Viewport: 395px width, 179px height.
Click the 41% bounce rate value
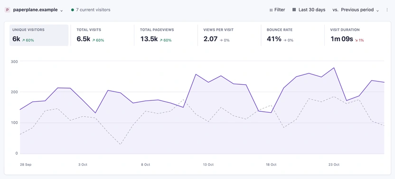coord(274,39)
